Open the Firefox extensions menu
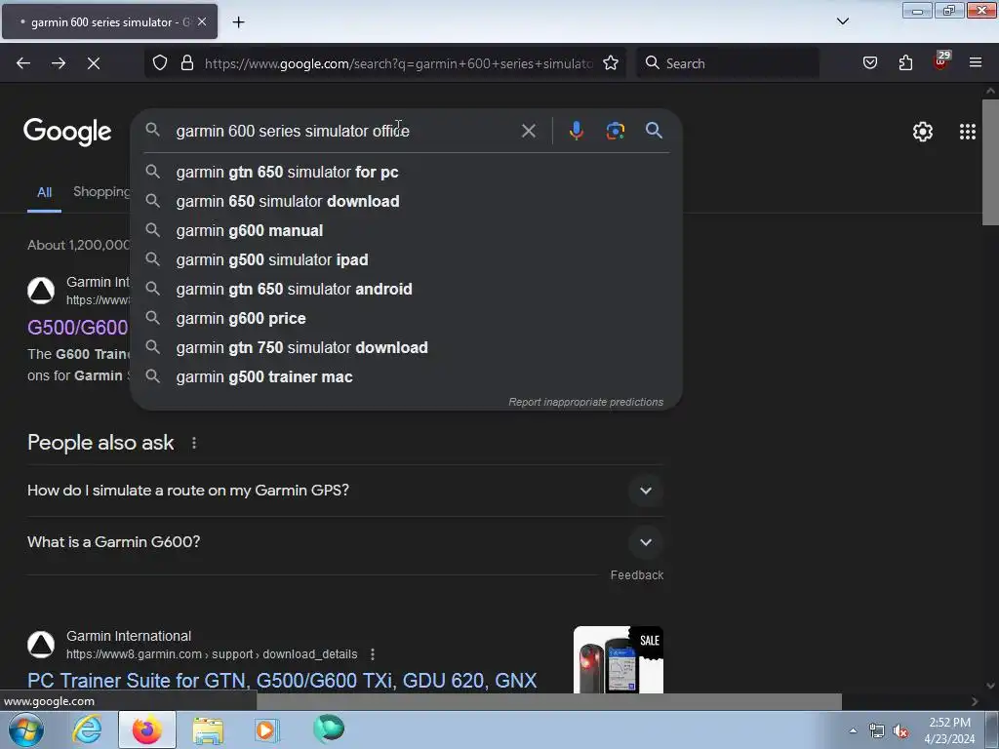Image resolution: width=999 pixels, height=749 pixels. click(x=905, y=63)
